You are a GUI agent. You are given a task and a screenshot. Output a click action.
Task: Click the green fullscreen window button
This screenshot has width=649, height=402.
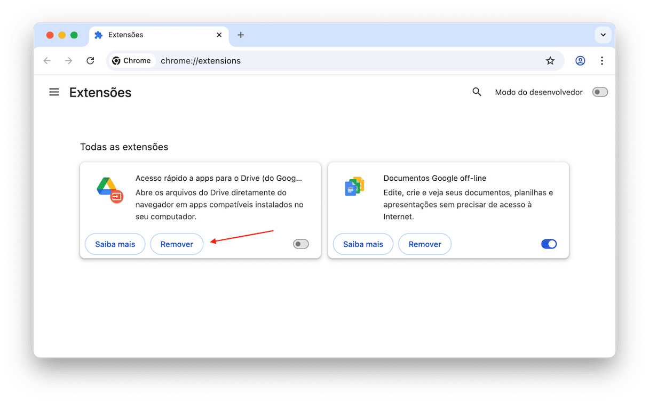click(74, 35)
